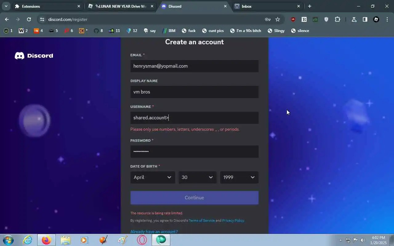Open the uBlock Origin extension icon
The image size is (394, 246).
293,19
